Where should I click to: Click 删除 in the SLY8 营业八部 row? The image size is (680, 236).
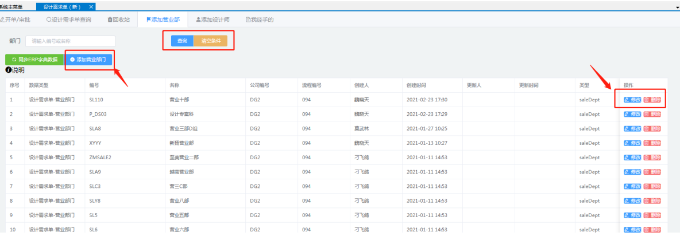click(x=652, y=201)
